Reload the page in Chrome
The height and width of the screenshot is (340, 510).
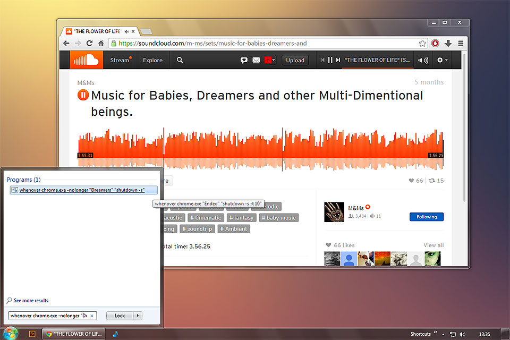(89, 44)
